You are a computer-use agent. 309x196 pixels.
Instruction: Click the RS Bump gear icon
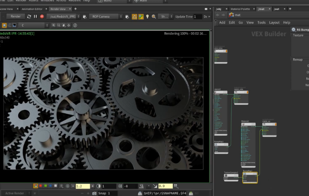[294, 30]
